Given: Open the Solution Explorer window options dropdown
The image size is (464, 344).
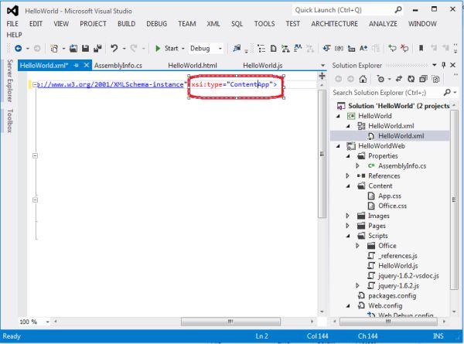Looking at the screenshot, I should point(435,65).
